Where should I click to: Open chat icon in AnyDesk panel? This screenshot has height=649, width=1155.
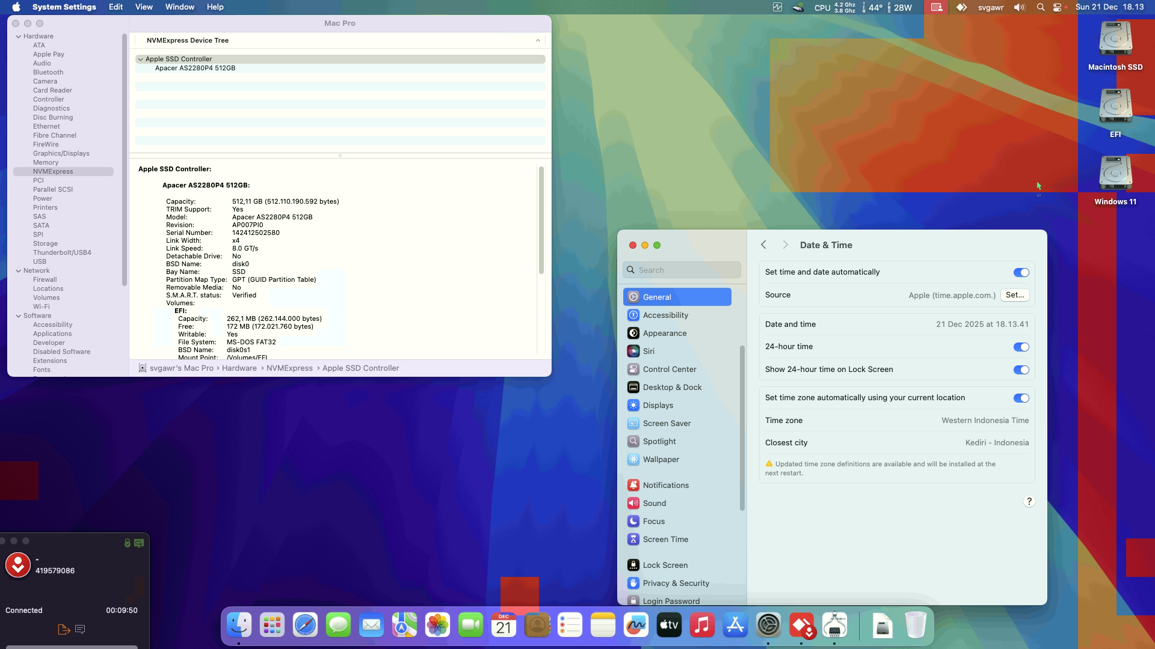80,629
